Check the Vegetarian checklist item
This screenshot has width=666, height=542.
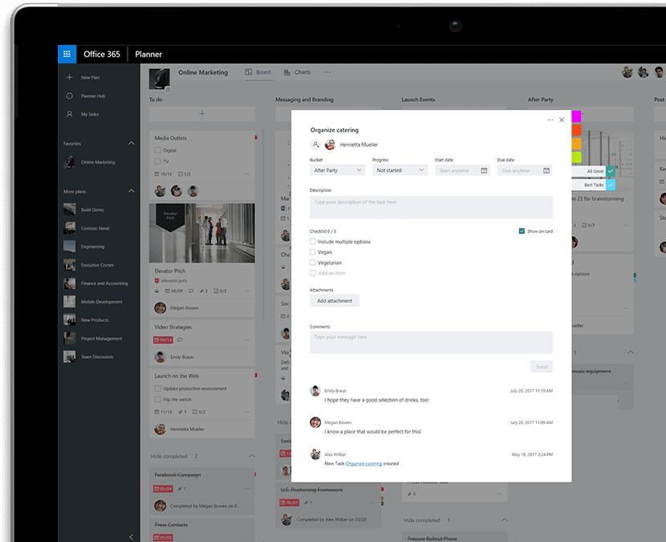[x=313, y=263]
